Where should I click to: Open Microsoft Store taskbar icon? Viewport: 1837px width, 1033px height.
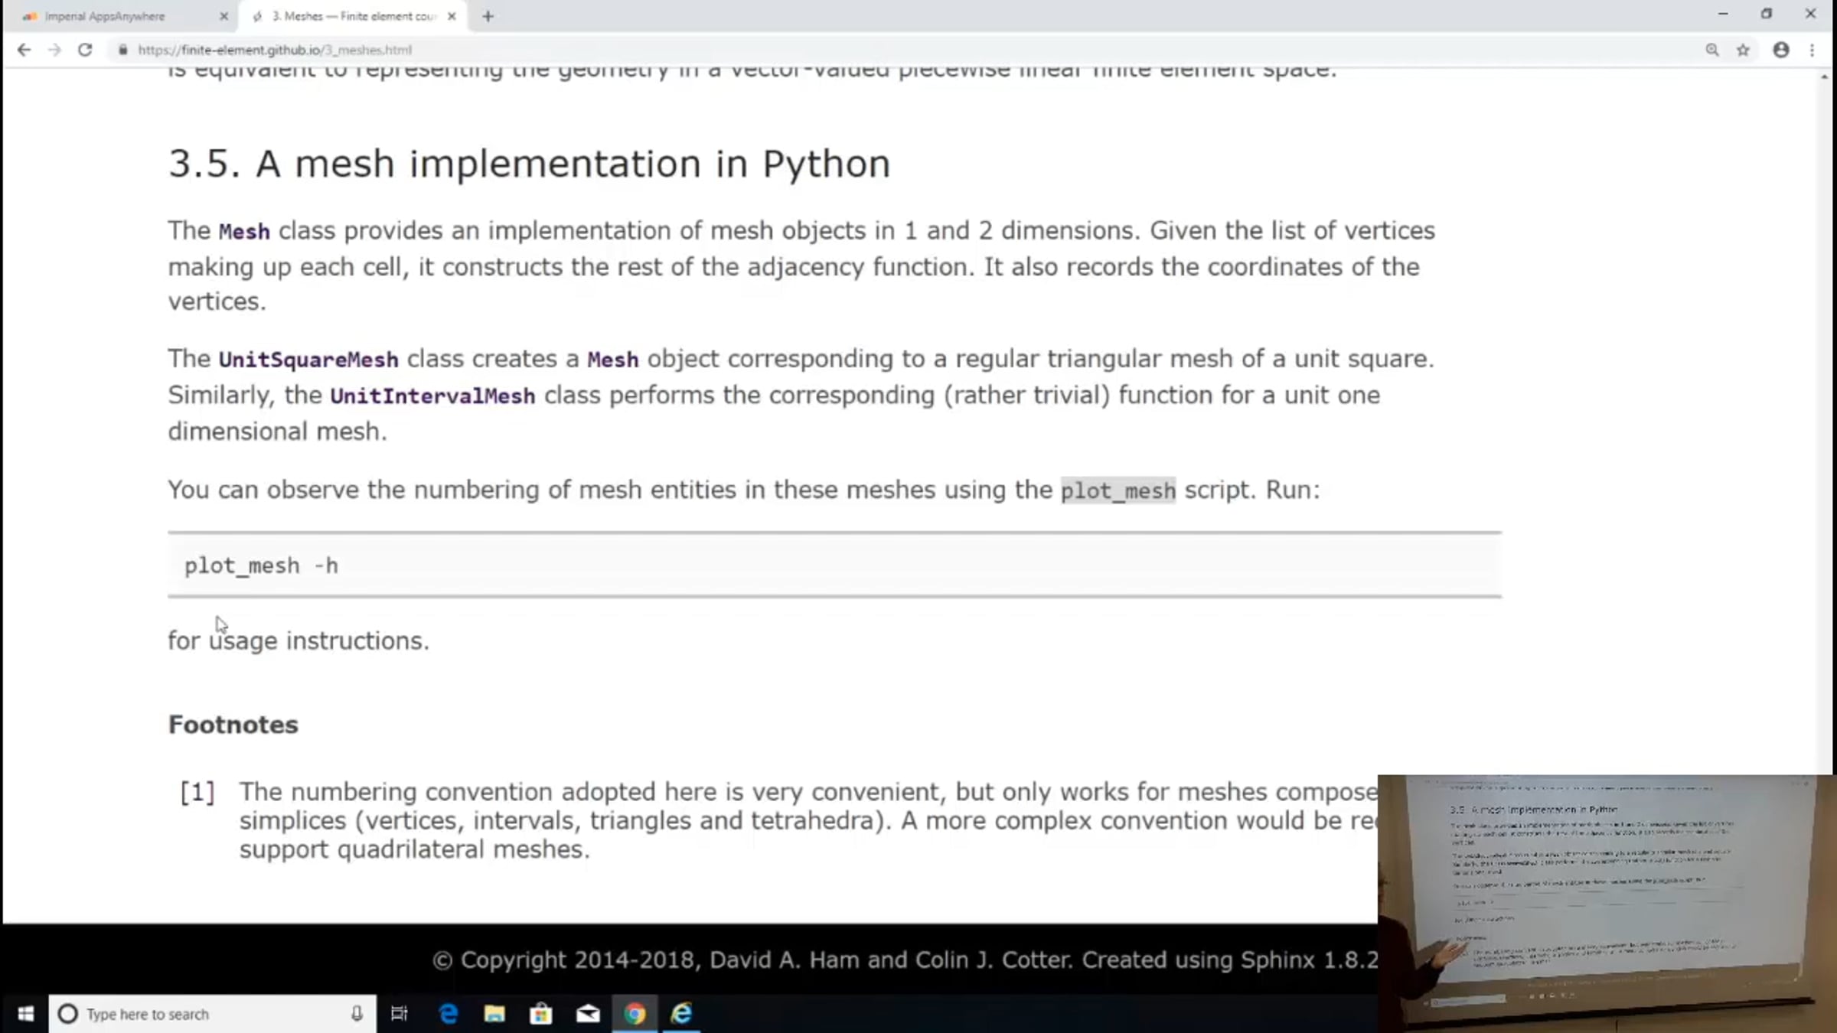[541, 1014]
